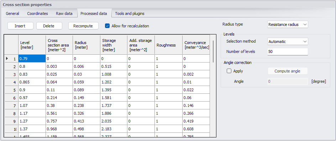The height and width of the screenshot is (141, 336).
Task: Click Radius cell 0.238
Action: [86, 106]
